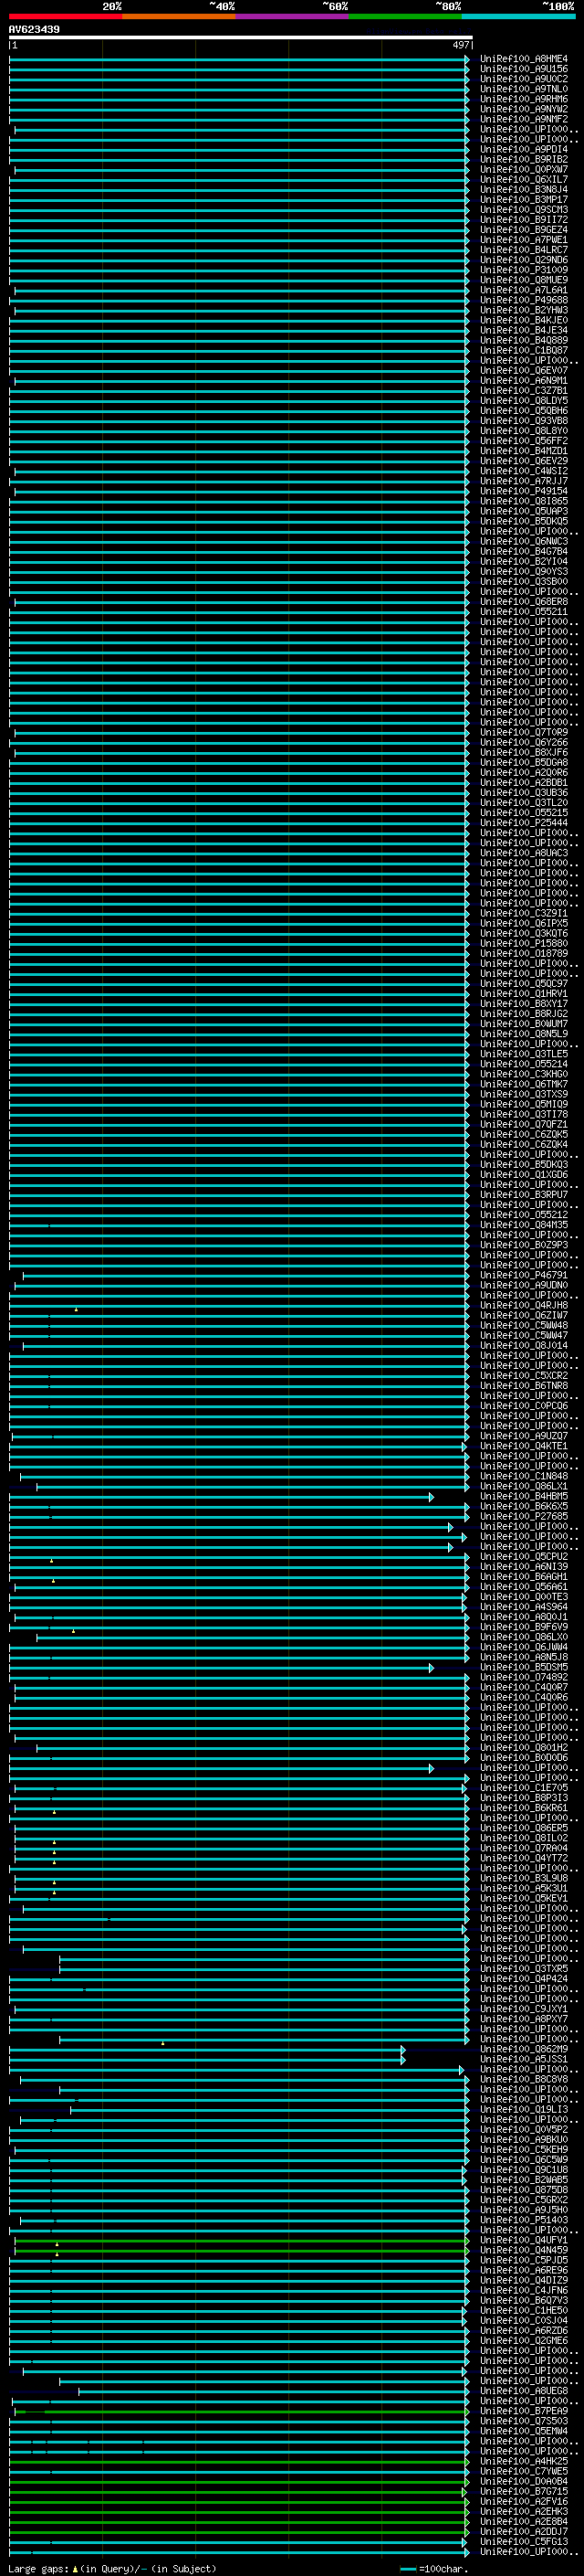The image size is (584, 2576).
Task: Select label UniRef100_Q5EMW4
Action: [x=524, y=2431]
